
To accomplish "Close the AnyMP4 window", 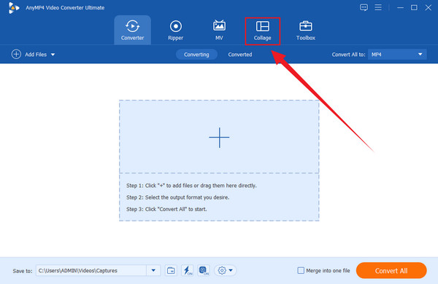I will [429, 7].
